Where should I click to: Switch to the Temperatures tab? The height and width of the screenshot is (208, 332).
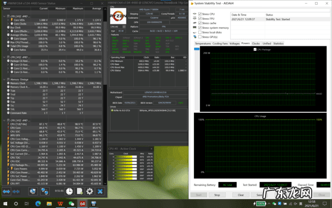tap(203, 44)
